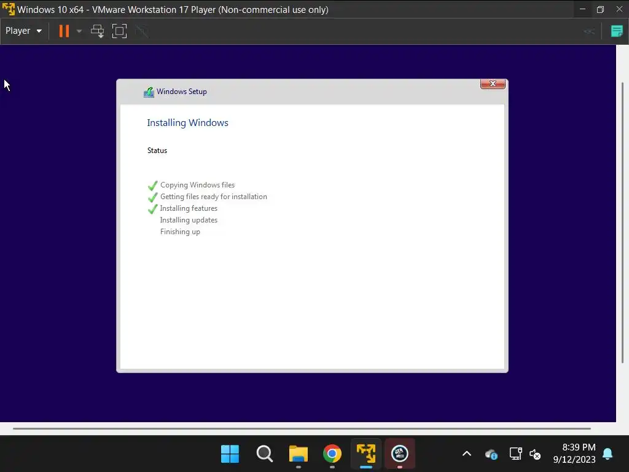629x472 pixels.
Task: Pause the virtual machine
Action: pos(64,31)
